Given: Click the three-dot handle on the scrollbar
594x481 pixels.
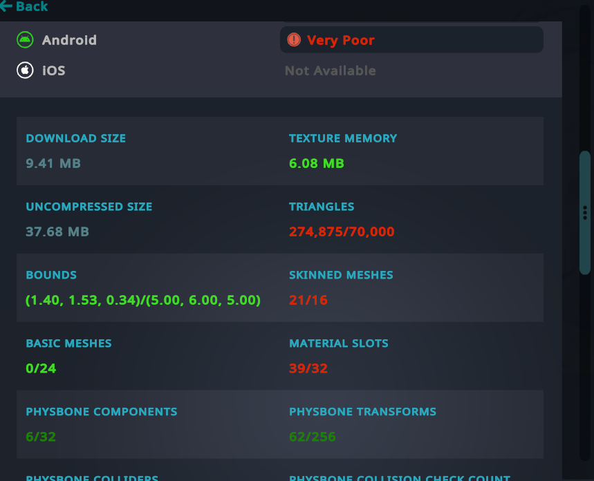Looking at the screenshot, I should 585,213.
